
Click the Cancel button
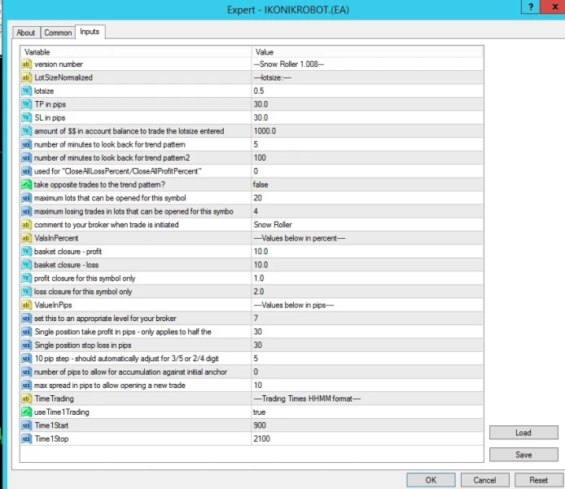point(484,480)
